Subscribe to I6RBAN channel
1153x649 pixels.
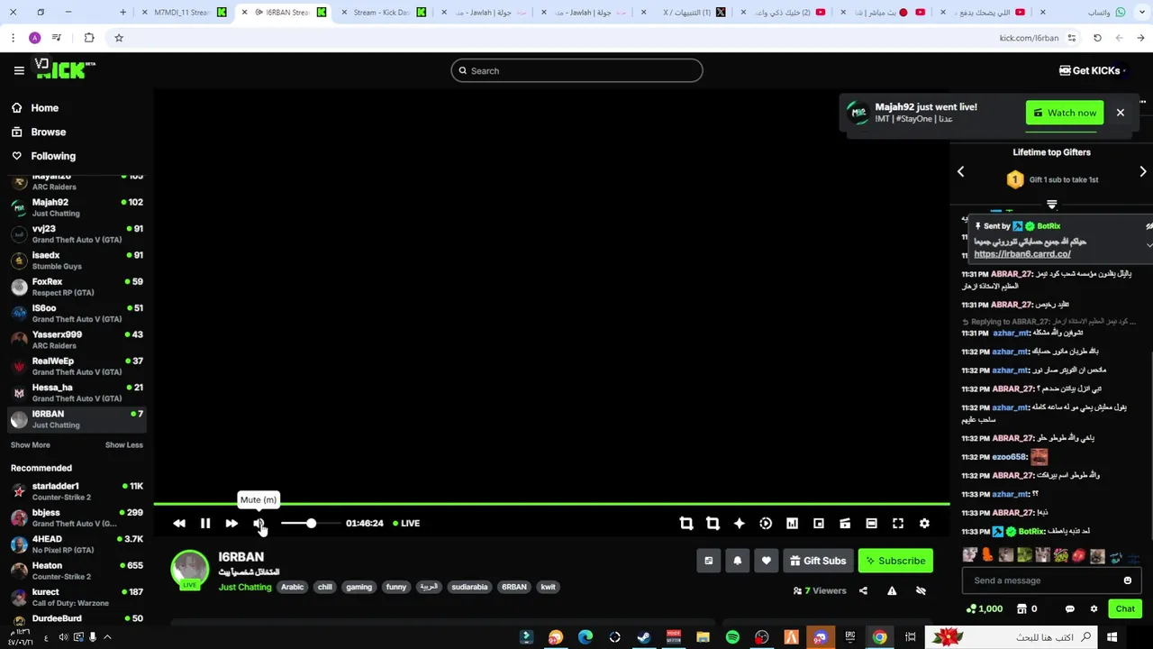click(x=895, y=561)
